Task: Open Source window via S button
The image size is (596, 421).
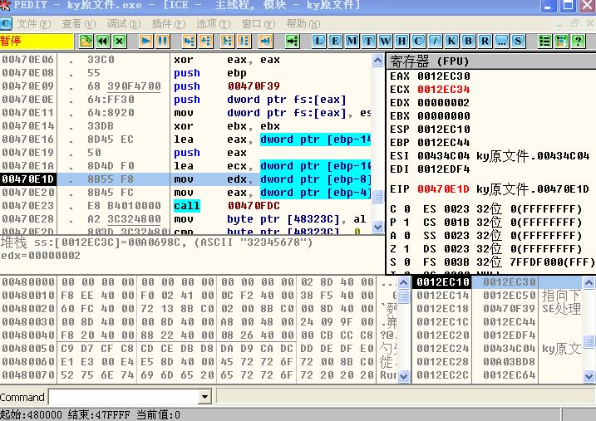Action: coord(518,41)
